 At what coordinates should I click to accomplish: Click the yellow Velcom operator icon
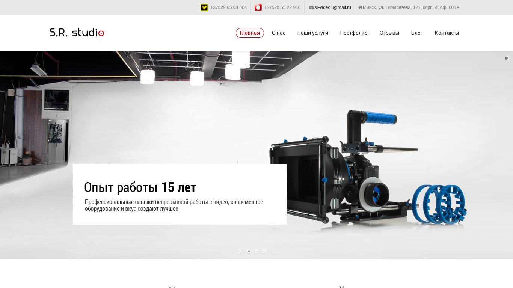(204, 7)
